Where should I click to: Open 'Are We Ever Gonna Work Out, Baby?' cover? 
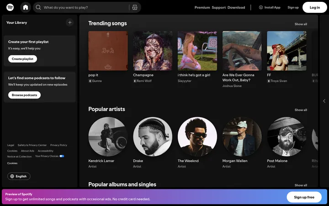(242, 51)
